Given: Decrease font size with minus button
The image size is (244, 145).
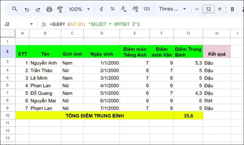Looking at the screenshot, I should [197, 9].
